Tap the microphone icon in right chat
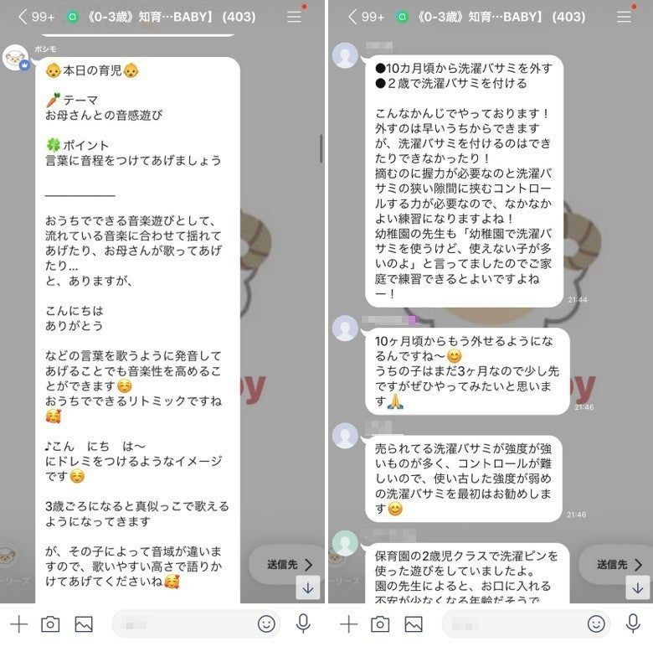The height and width of the screenshot is (657, 653). [x=633, y=623]
